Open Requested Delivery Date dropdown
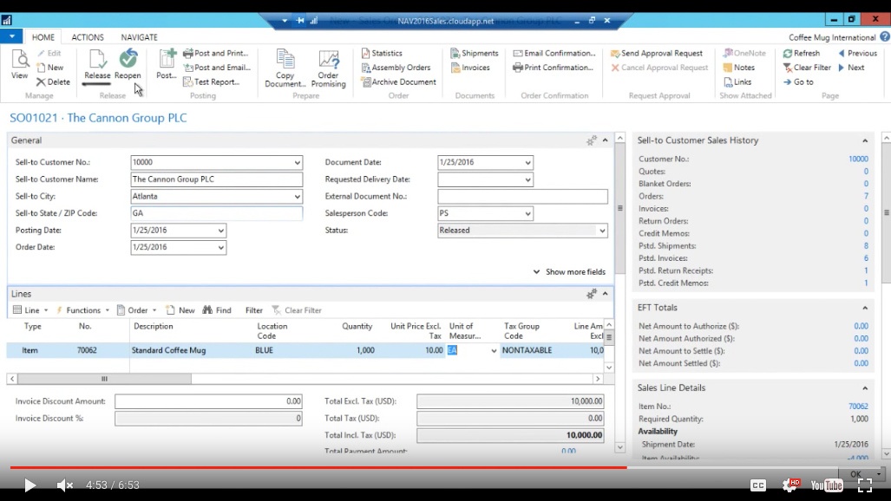 [527, 179]
